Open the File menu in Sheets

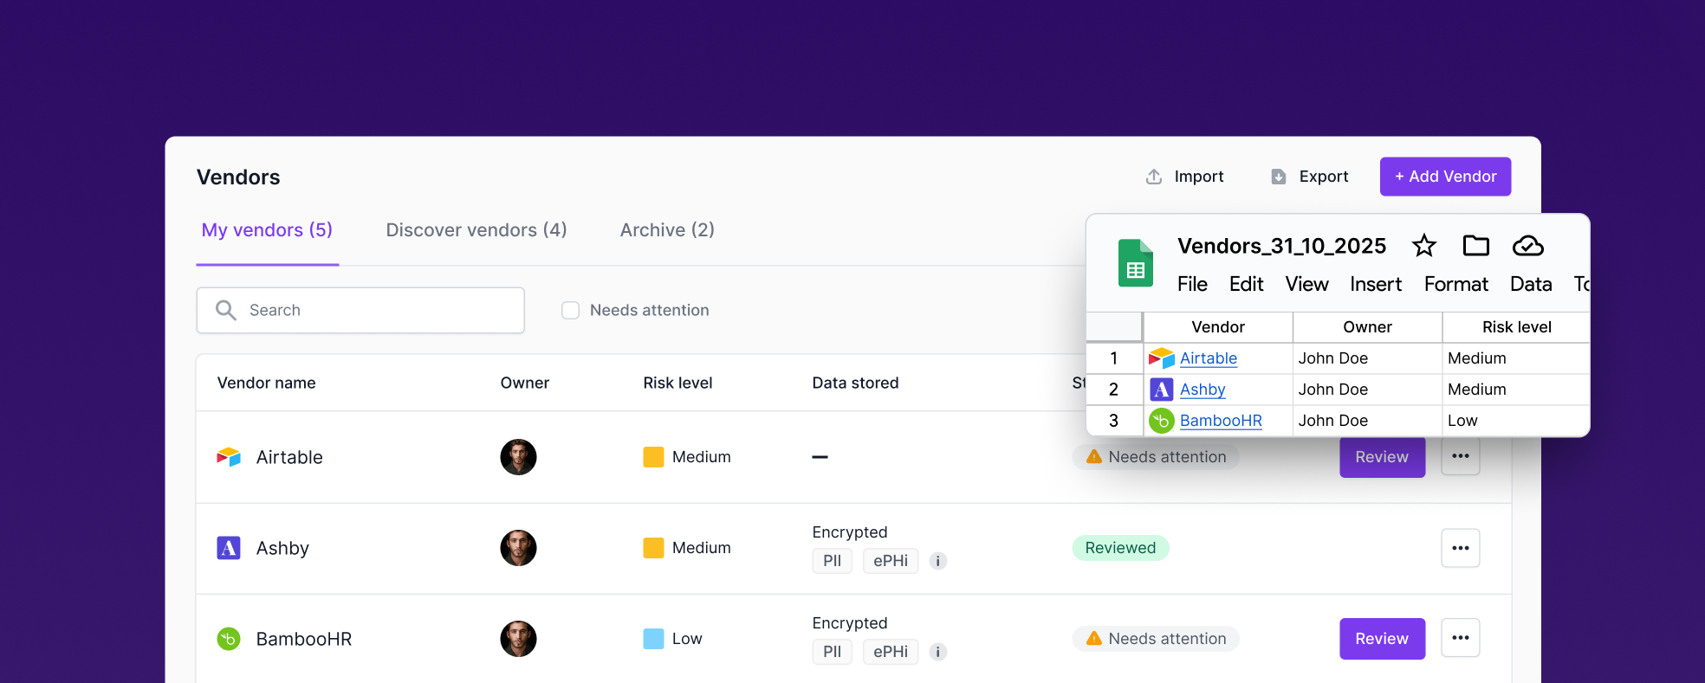click(1192, 284)
